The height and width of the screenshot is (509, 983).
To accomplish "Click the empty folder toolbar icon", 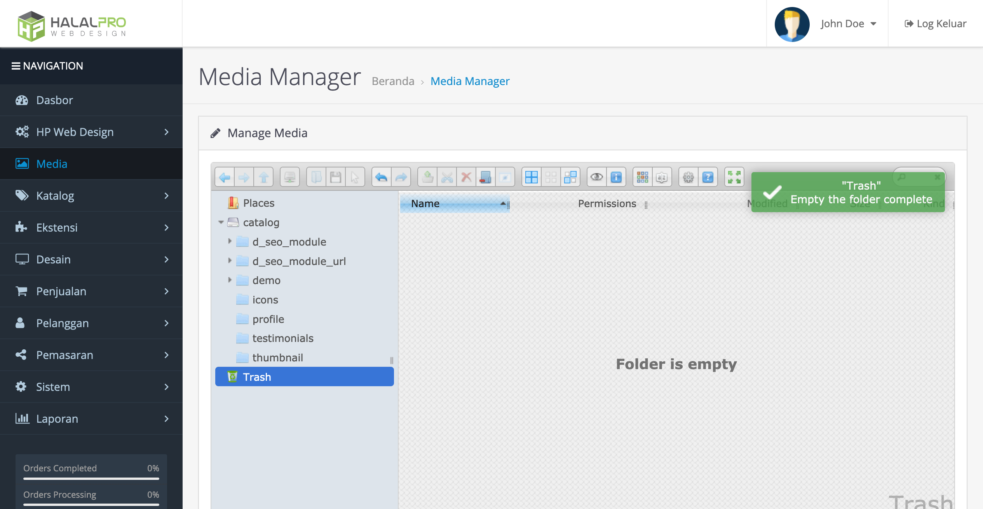I will [x=486, y=177].
